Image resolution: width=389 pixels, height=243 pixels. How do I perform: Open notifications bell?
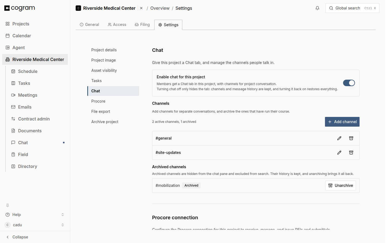pyautogui.click(x=317, y=8)
